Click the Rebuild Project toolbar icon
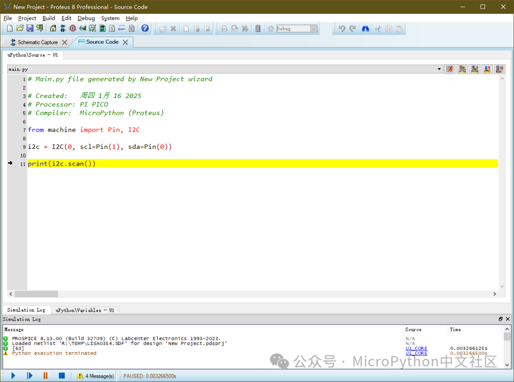The height and width of the screenshot is (382, 514). 234,29
